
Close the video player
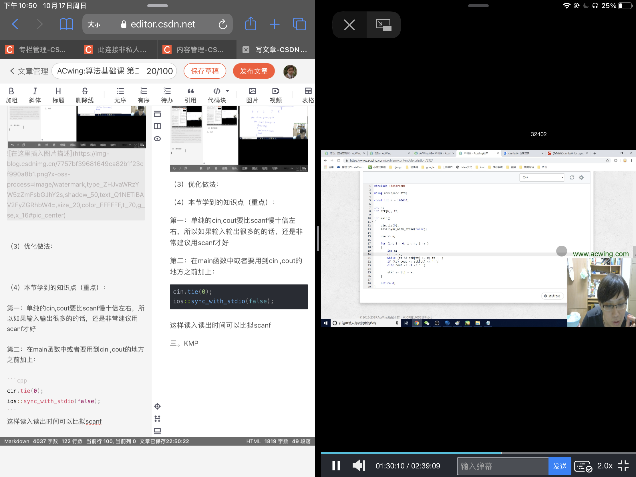(x=349, y=25)
